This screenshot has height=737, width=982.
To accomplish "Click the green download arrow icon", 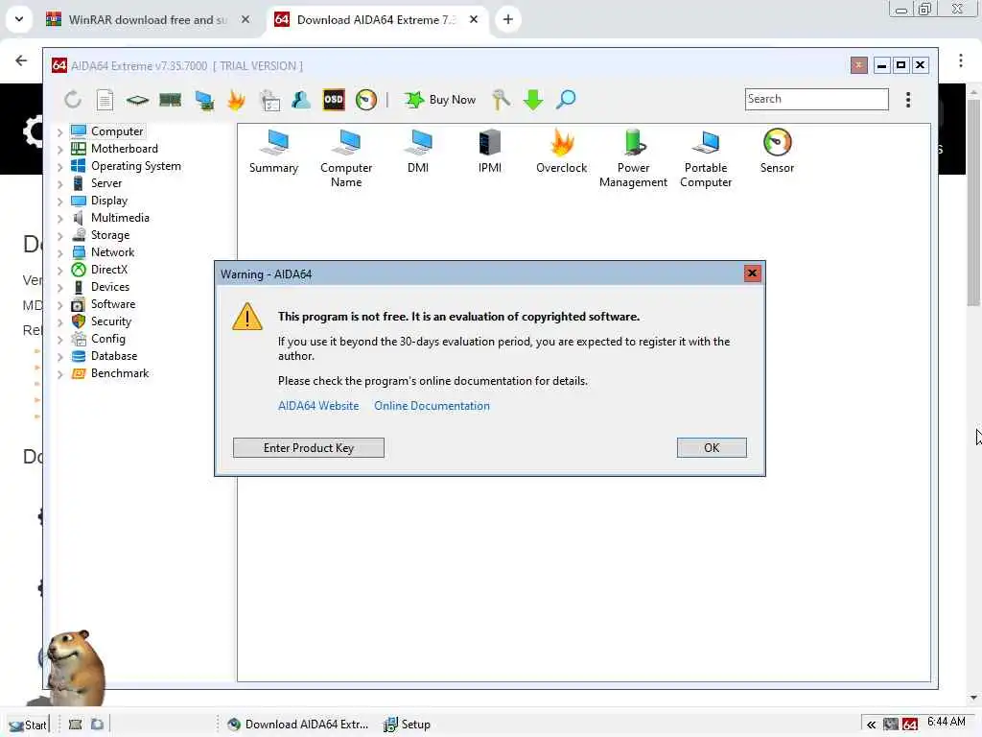I will click(x=533, y=100).
